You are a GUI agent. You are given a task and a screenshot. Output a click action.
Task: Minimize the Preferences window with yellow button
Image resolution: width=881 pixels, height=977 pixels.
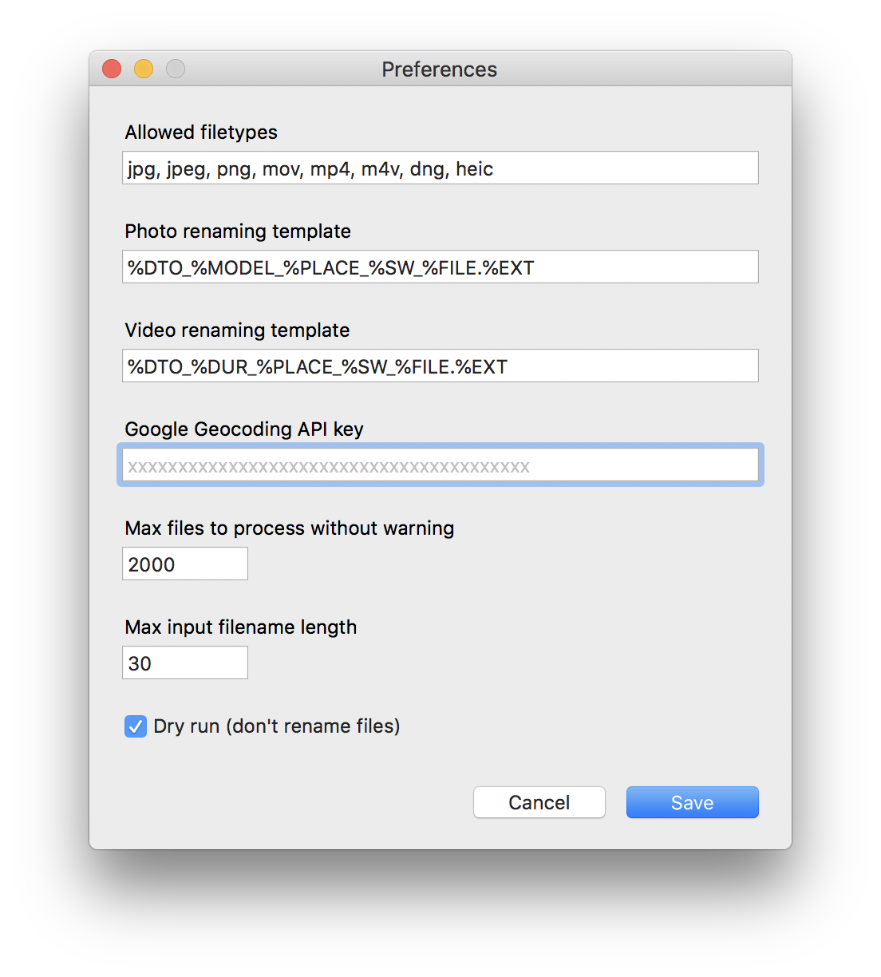tap(144, 69)
